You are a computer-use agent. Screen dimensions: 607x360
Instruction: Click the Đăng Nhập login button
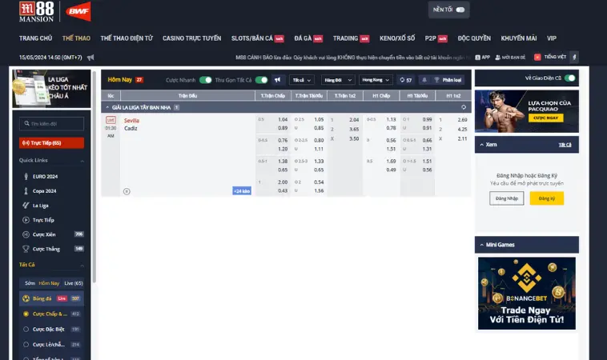tap(506, 198)
